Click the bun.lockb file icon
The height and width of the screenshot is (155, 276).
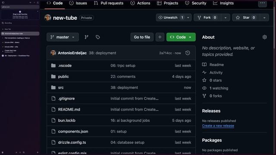click(53, 121)
